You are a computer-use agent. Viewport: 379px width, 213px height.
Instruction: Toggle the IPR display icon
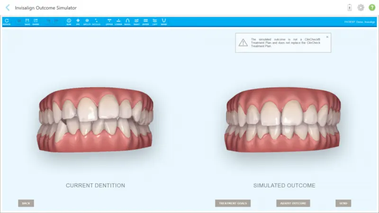78,21
